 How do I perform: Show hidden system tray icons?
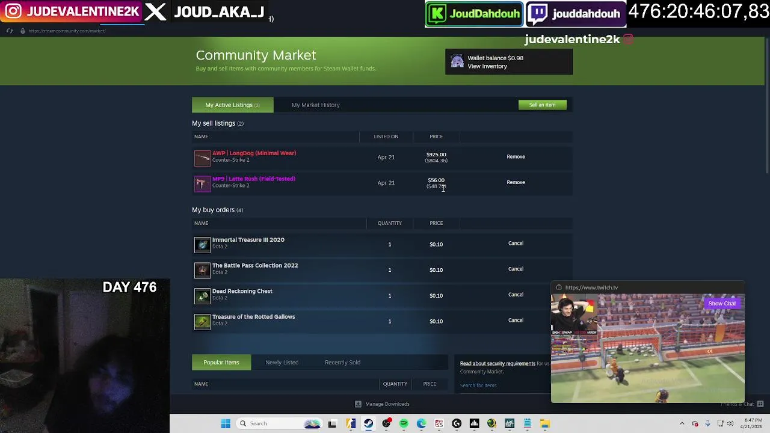point(682,423)
